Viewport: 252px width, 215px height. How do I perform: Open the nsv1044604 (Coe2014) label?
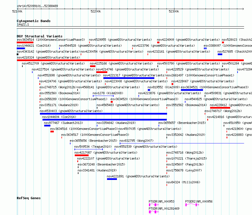pos(59,117)
